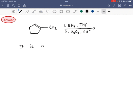Open the share export menu

coord(24,6)
